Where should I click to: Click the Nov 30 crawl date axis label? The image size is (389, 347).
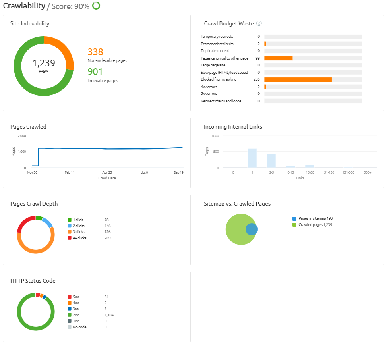tap(32, 172)
